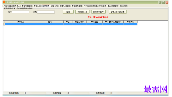Go to the 财务收支 tab

pos(103,6)
